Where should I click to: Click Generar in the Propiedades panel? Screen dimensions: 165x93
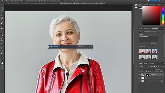[x=154, y=44]
